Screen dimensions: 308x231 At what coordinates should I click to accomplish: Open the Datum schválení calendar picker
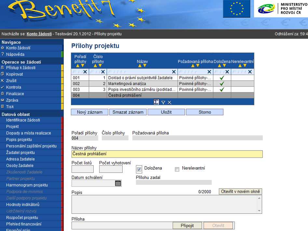coord(118,183)
